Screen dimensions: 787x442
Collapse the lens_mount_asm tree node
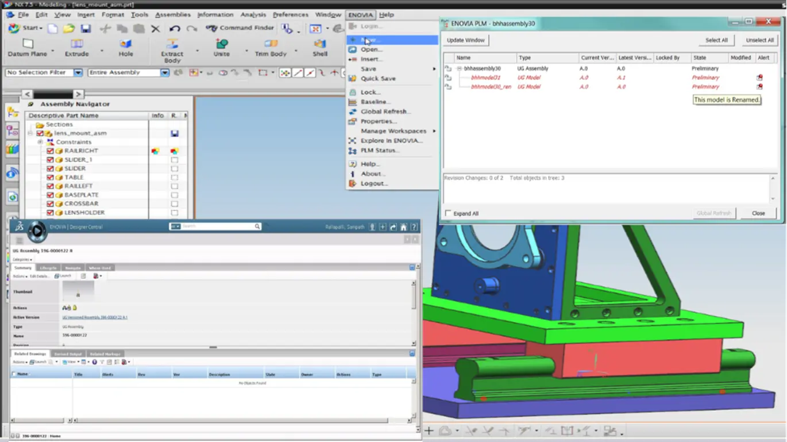tap(30, 133)
